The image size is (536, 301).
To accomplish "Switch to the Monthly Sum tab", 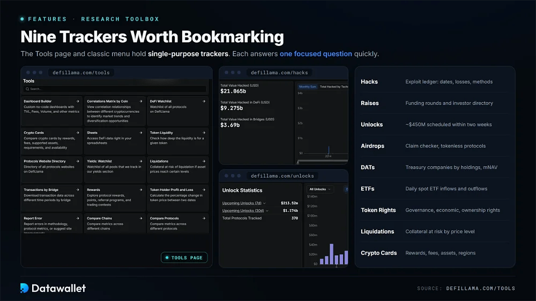I will [308, 87].
